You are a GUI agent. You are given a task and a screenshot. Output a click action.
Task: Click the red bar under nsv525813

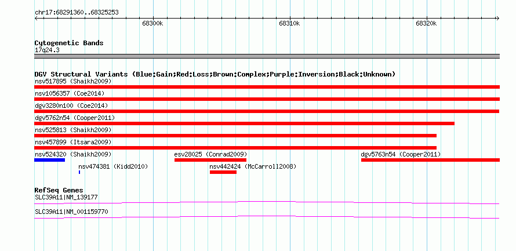tap(235, 136)
